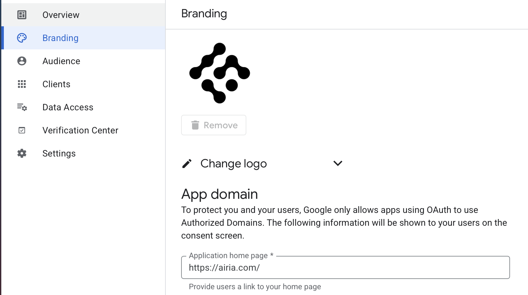Click the app logo image
Screen dimensions: 528x295
pos(219,73)
